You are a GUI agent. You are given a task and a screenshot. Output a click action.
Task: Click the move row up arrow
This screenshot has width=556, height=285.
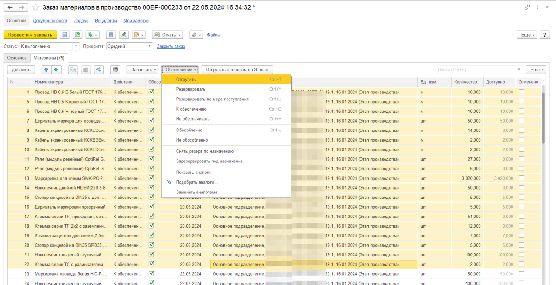(46, 69)
